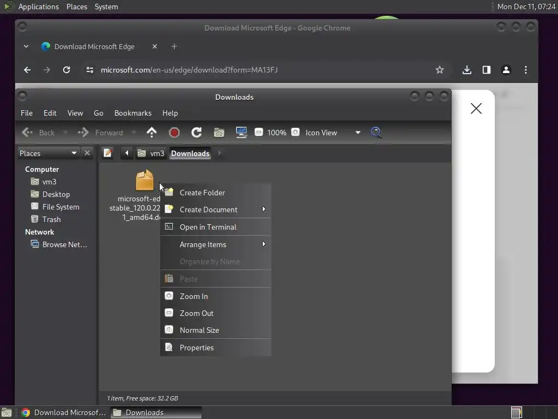Open the View menu
This screenshot has width=558, height=419.
[75, 113]
